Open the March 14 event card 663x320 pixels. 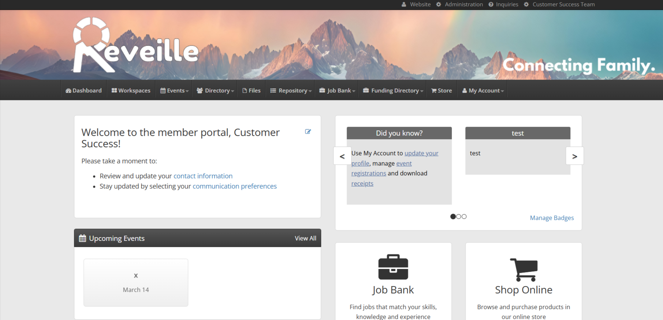coord(136,282)
